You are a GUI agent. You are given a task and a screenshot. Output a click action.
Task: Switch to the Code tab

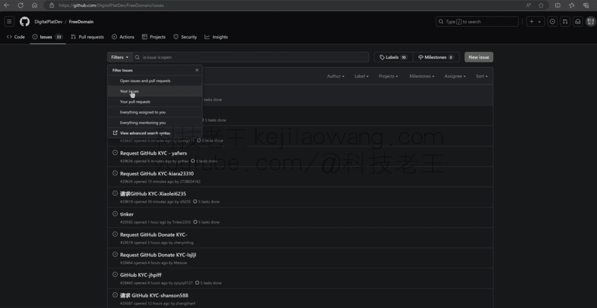click(x=16, y=37)
